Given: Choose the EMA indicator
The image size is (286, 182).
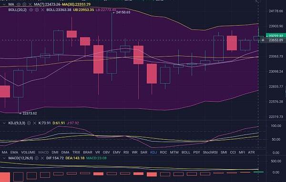Looking at the screenshot, I should (14, 153).
